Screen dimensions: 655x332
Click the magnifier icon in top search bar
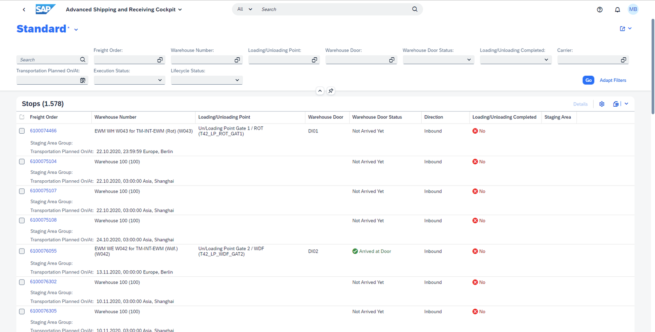[415, 9]
